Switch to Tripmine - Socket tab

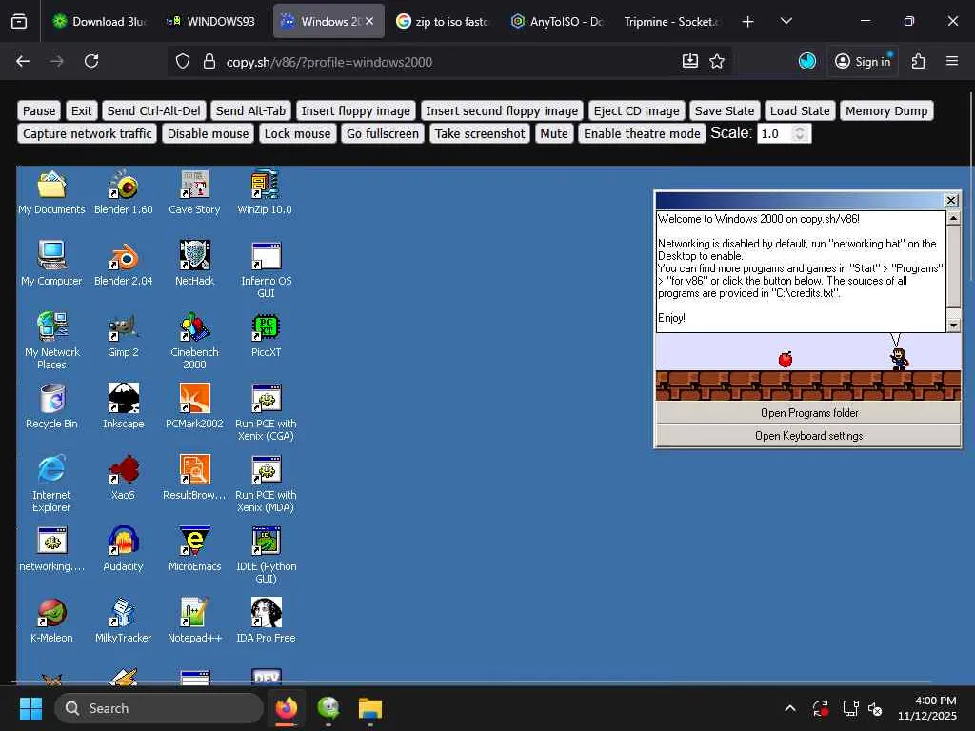671,21
